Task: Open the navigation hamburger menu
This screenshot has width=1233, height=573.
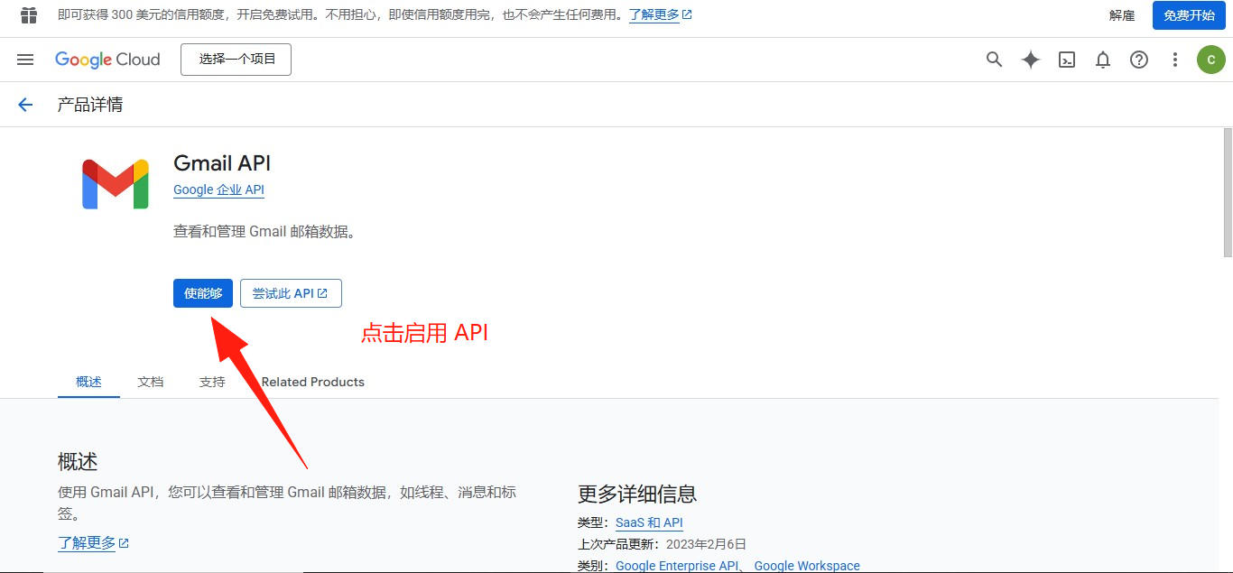Action: (24, 60)
